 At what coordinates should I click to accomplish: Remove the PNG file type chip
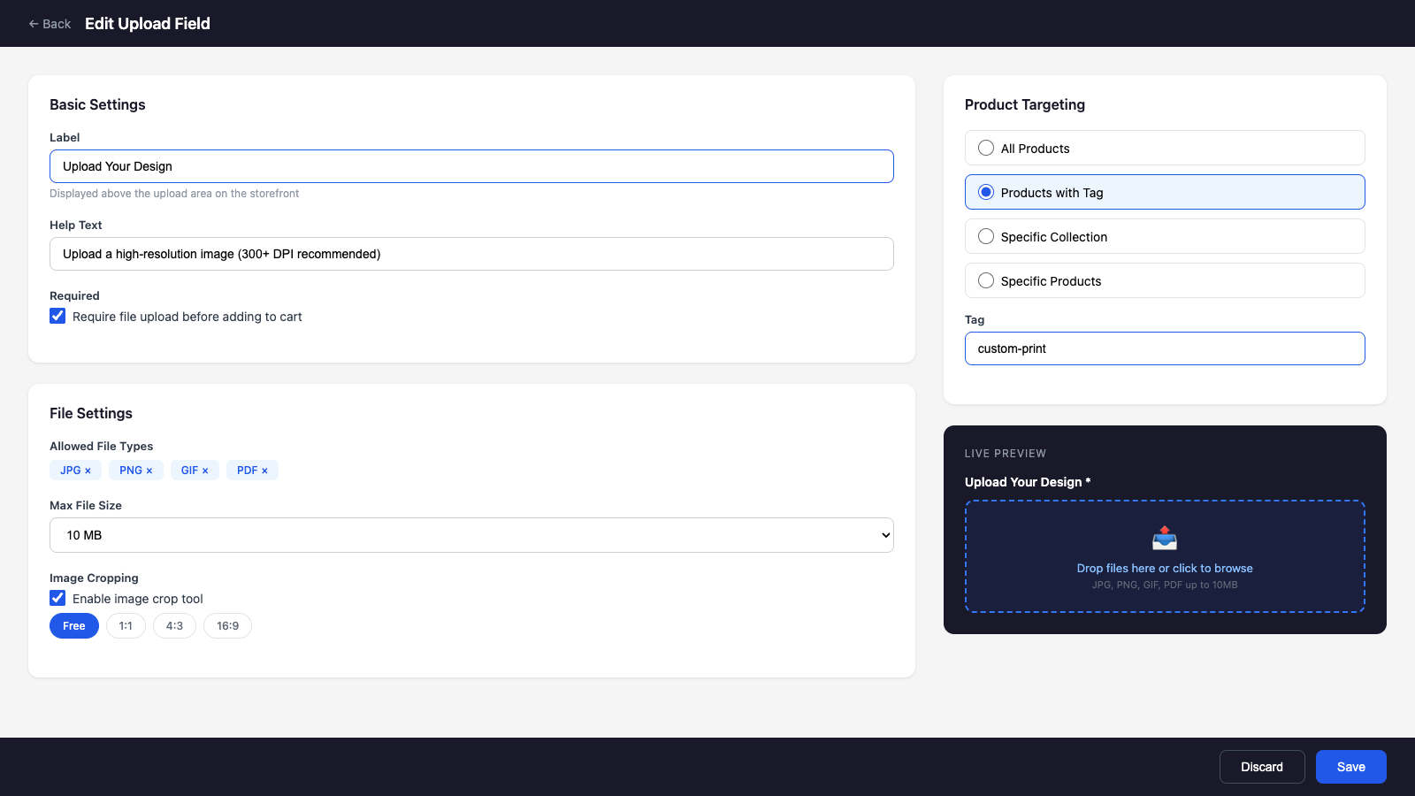[150, 470]
